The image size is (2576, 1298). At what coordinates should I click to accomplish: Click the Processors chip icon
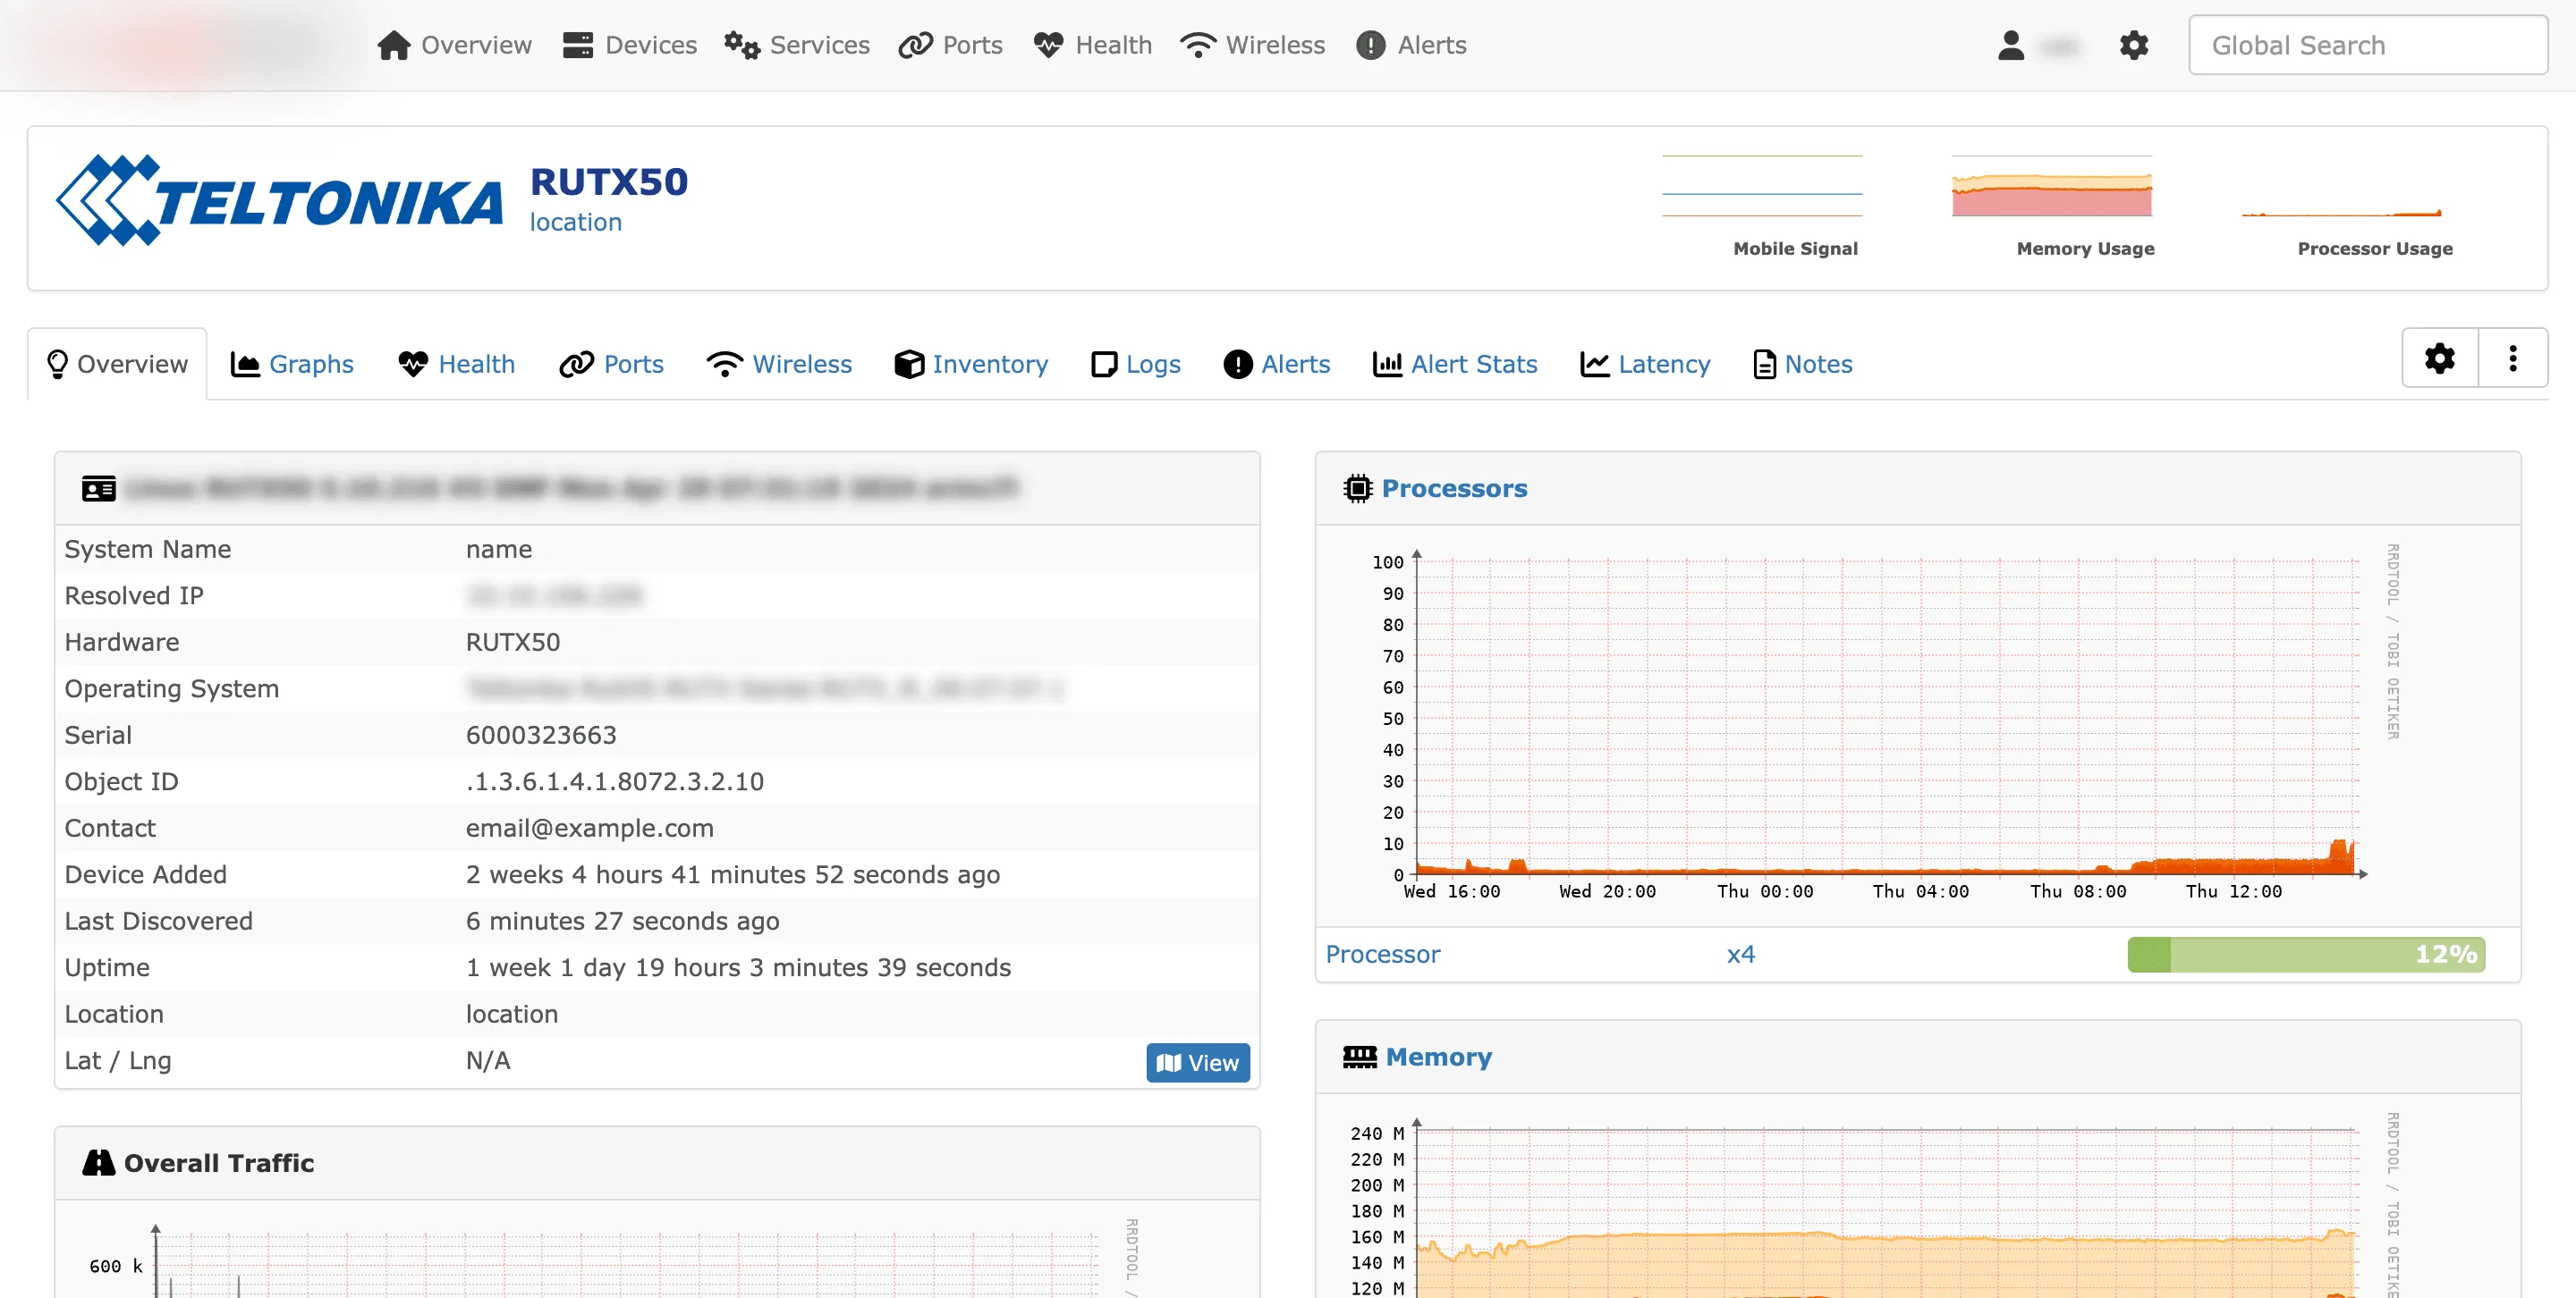[x=1358, y=489]
